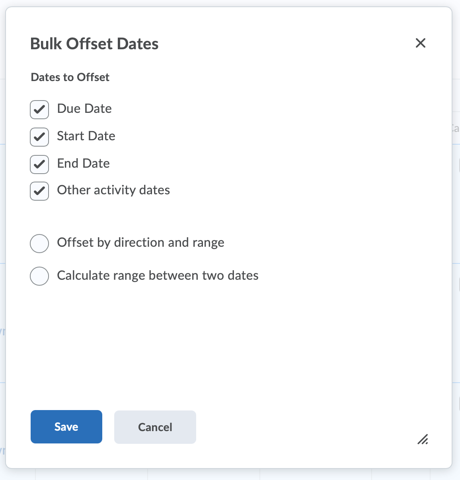
Task: Click the "Other activity dates" label text
Action: tap(113, 190)
